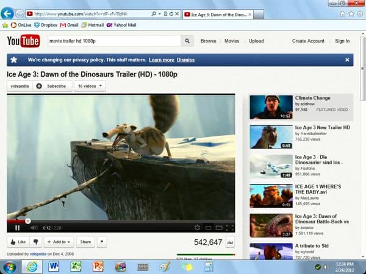Open the Yahoo! Mail favorites bookmark
The image size is (366, 274).
pos(121,25)
